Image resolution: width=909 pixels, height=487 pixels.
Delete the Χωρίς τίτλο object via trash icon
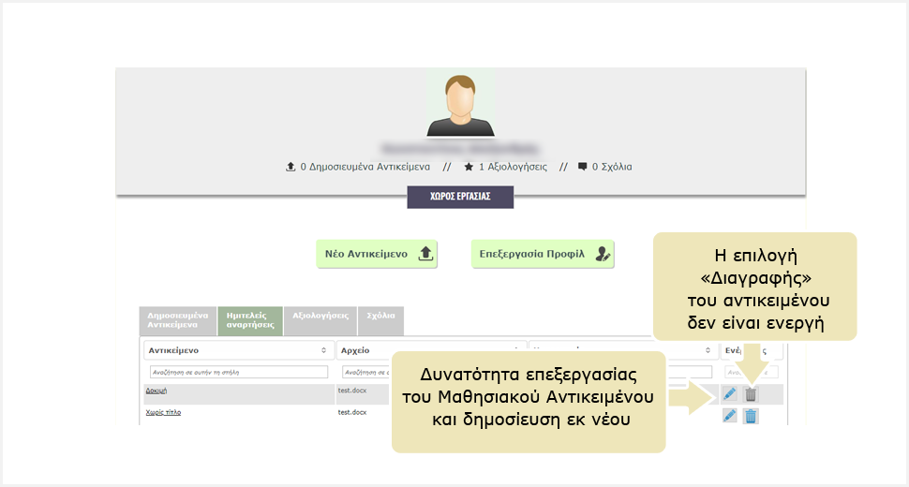point(751,415)
